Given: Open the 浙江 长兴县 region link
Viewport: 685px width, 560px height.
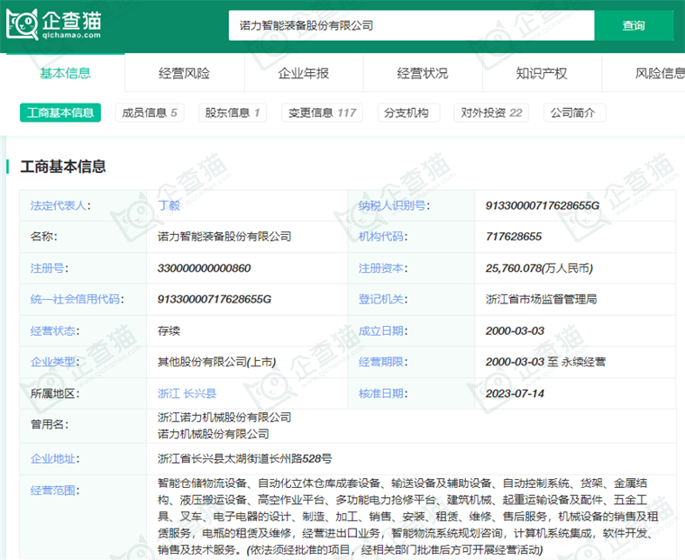Looking at the screenshot, I should point(187,393).
